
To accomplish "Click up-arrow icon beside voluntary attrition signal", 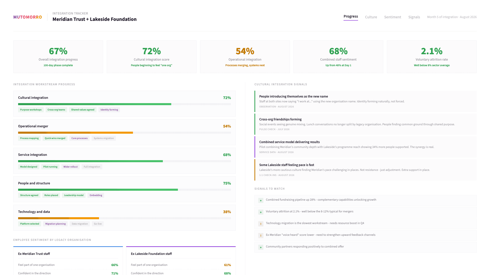I will 261,212.
